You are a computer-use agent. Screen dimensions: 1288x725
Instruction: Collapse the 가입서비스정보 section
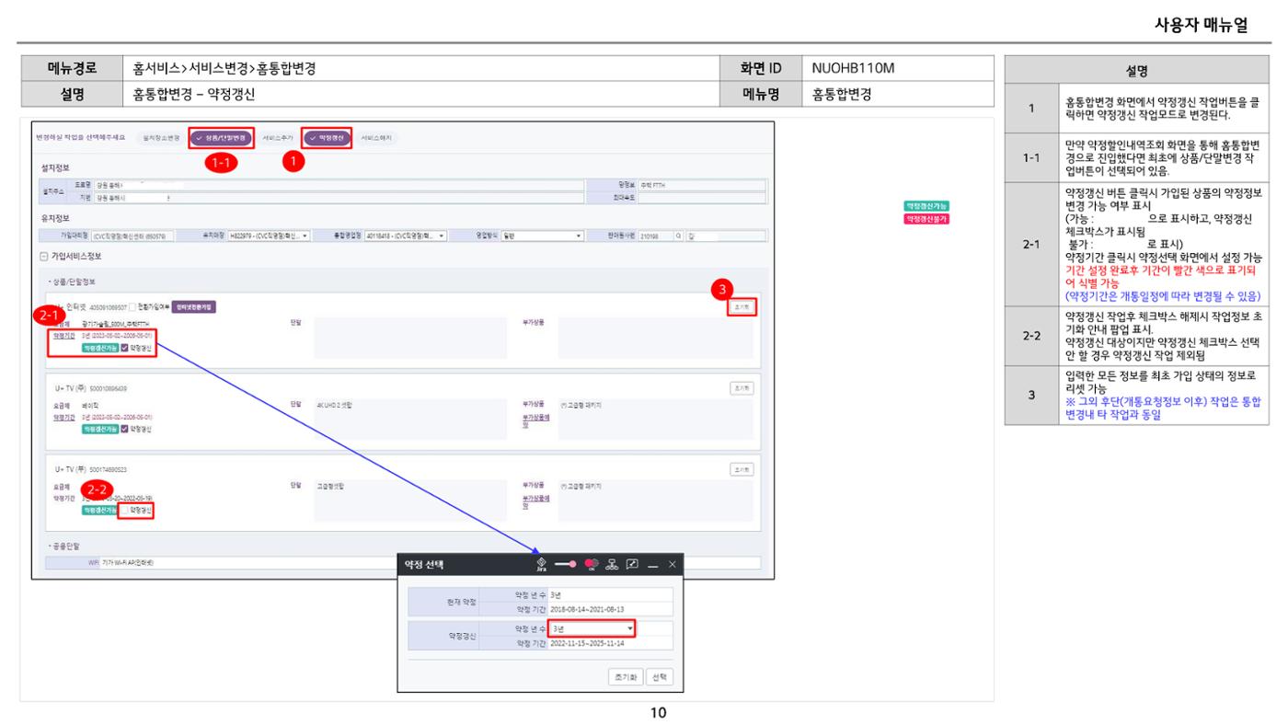point(42,255)
